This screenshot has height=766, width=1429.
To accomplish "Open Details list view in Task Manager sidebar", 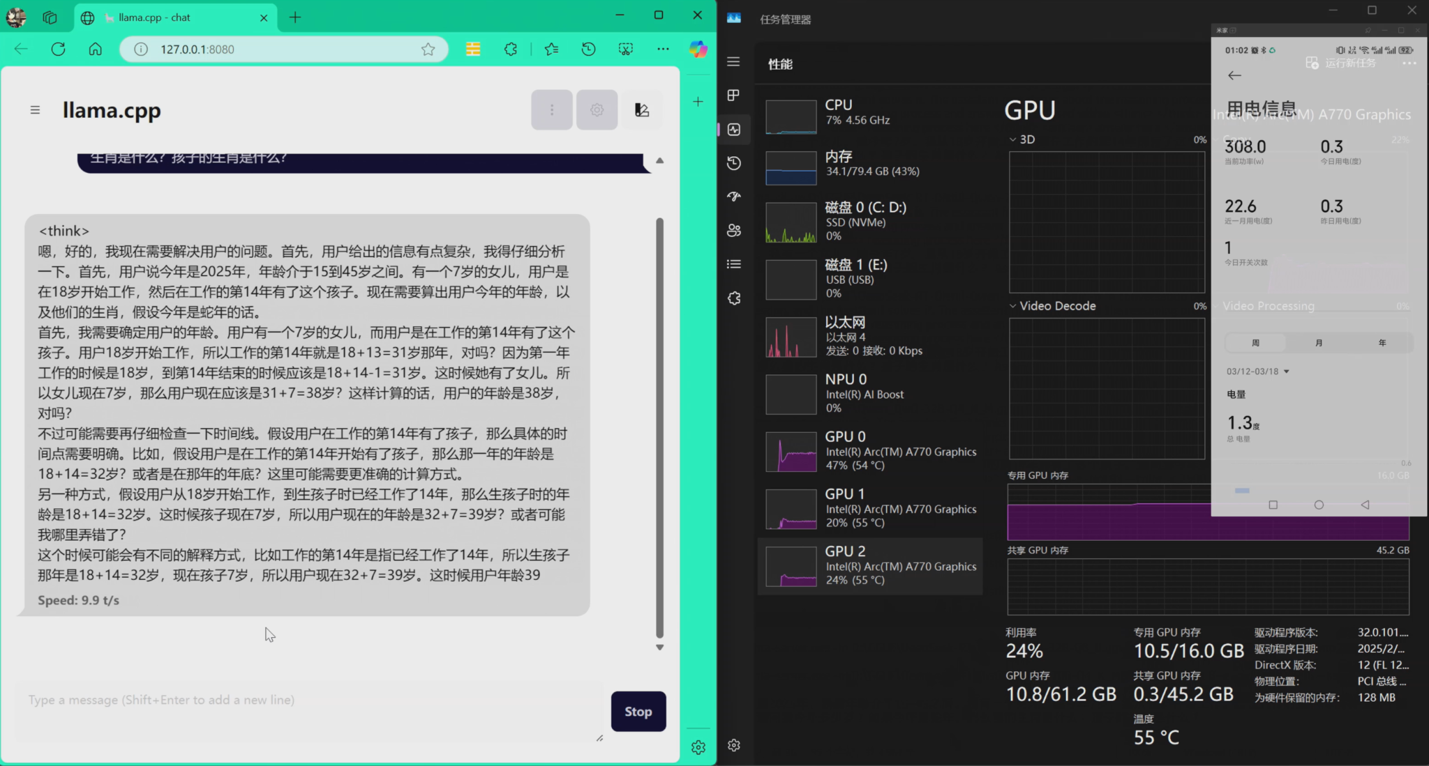I will (x=733, y=263).
